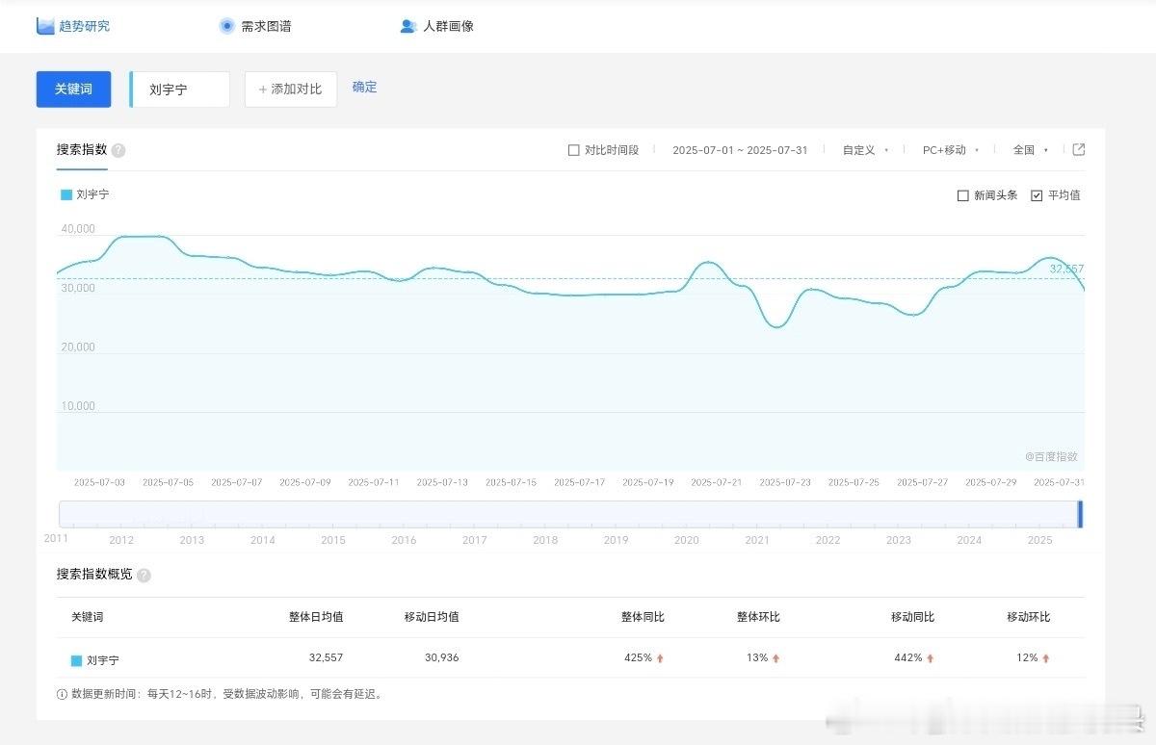Toggle the 新闻头条 checkbox

click(963, 195)
